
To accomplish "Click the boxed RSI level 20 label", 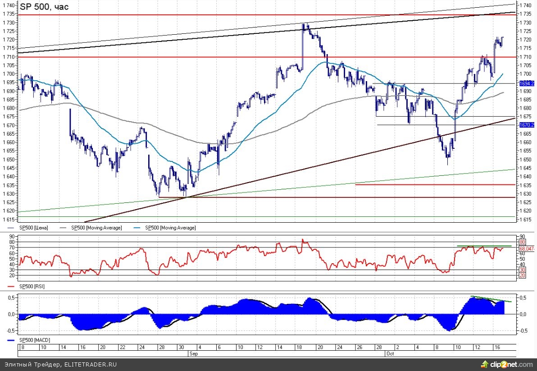I will [522, 275].
